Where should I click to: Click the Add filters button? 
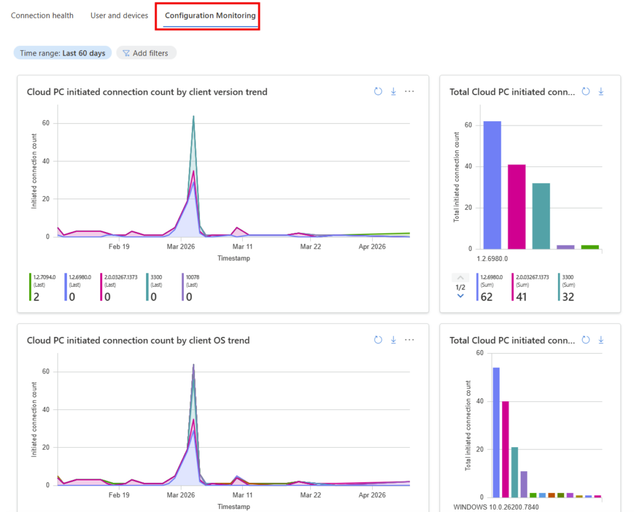pos(146,53)
